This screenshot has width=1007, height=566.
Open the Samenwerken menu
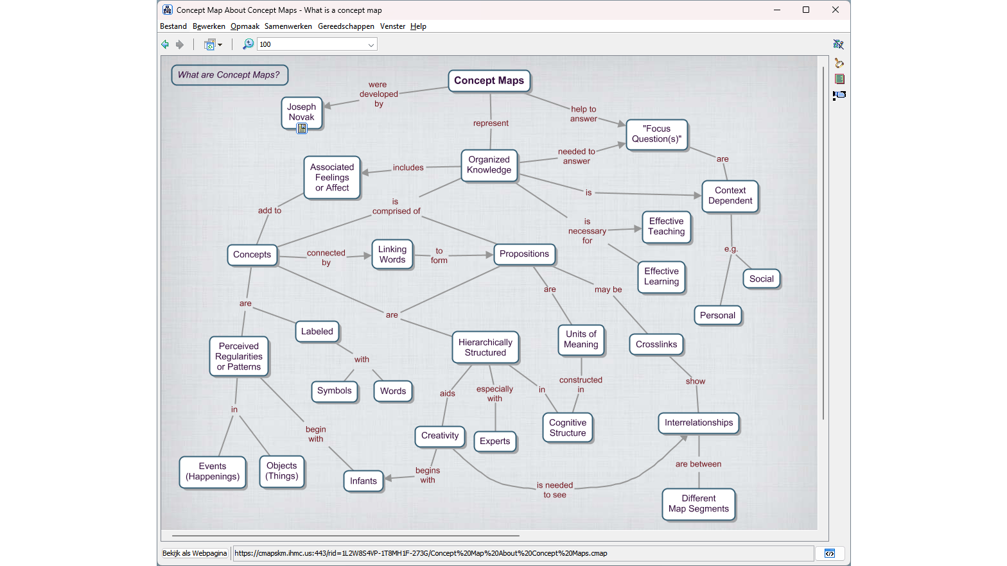point(288,26)
